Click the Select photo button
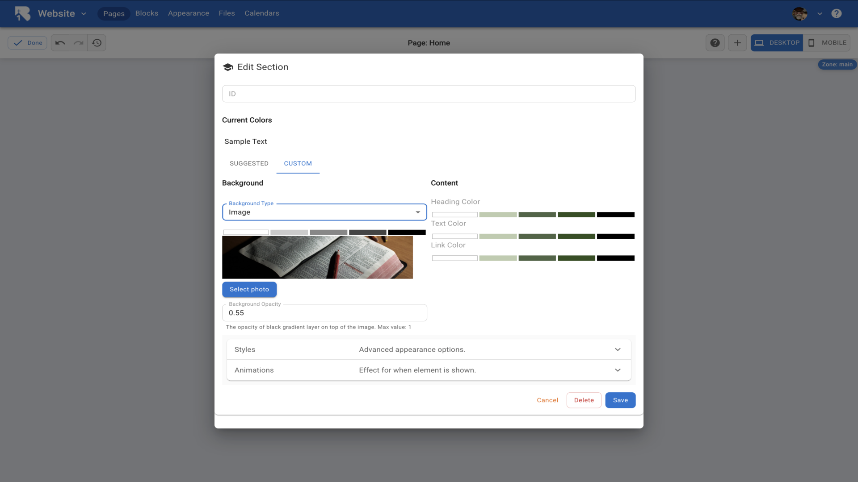The image size is (858, 482). tap(249, 289)
